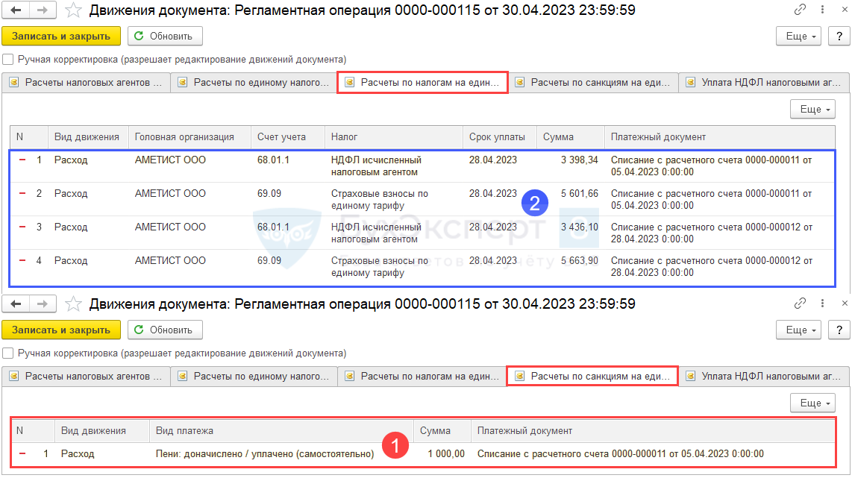This screenshot has height=478, width=852.
Task: Click Сумма column header in upper table
Action: 571,137
